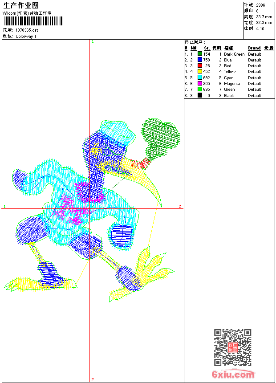Click the '停止顺序' section heading
This screenshot has width=276, height=383.
point(195,42)
